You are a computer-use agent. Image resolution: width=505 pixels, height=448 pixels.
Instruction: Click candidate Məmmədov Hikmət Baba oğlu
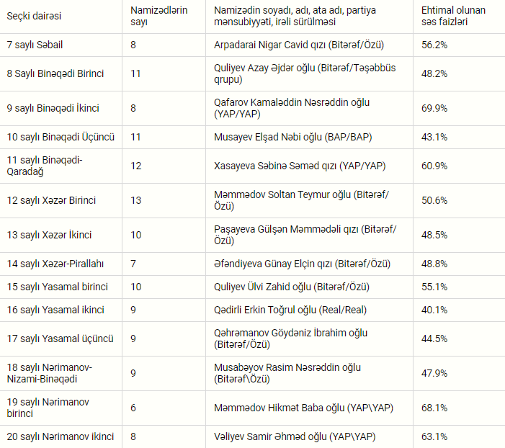(x=303, y=408)
